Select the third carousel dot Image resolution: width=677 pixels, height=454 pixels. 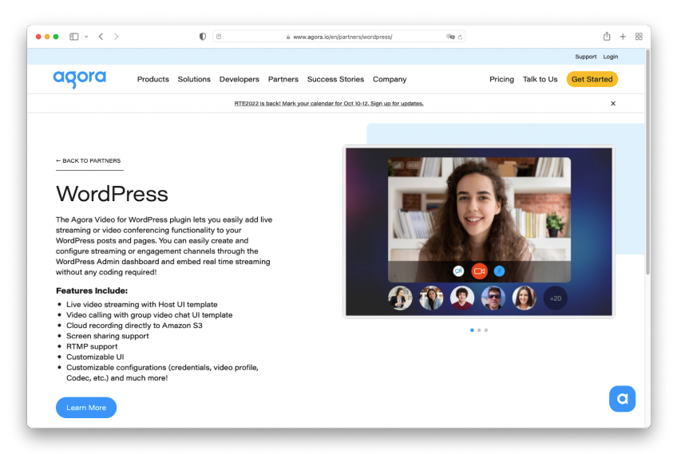coord(486,330)
